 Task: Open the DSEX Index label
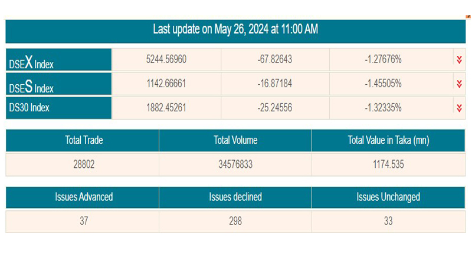(31, 62)
